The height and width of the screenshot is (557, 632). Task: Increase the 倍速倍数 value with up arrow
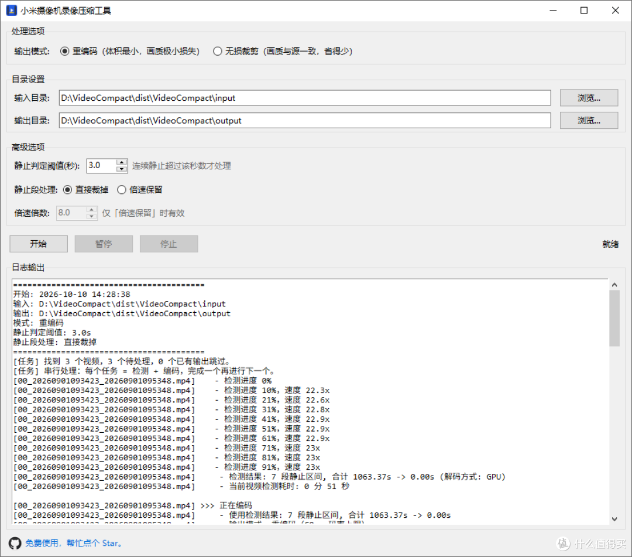point(91,210)
